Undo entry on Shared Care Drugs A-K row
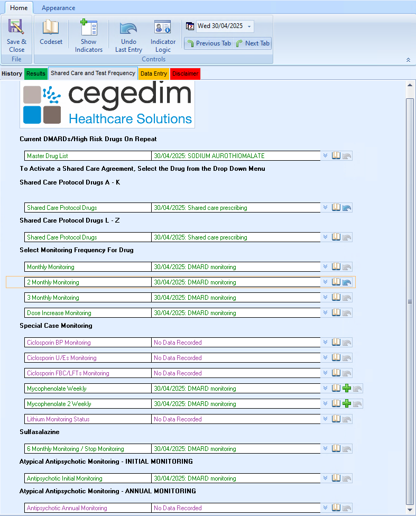Image resolution: width=416 pixels, height=516 pixels. tap(347, 208)
